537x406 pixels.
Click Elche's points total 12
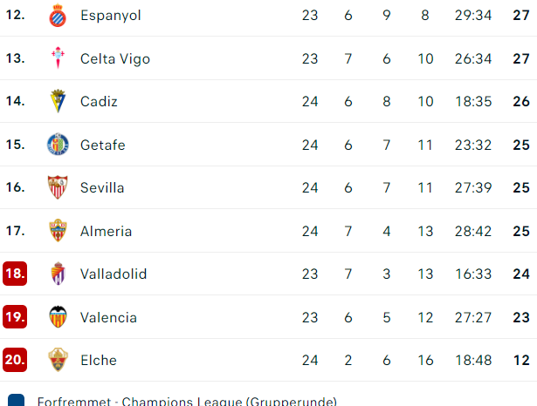tap(521, 360)
